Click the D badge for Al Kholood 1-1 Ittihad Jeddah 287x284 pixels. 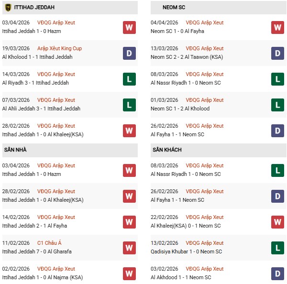pos(129,53)
